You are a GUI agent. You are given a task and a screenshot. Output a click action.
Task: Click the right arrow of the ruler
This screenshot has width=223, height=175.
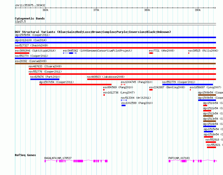(x=215, y=8)
